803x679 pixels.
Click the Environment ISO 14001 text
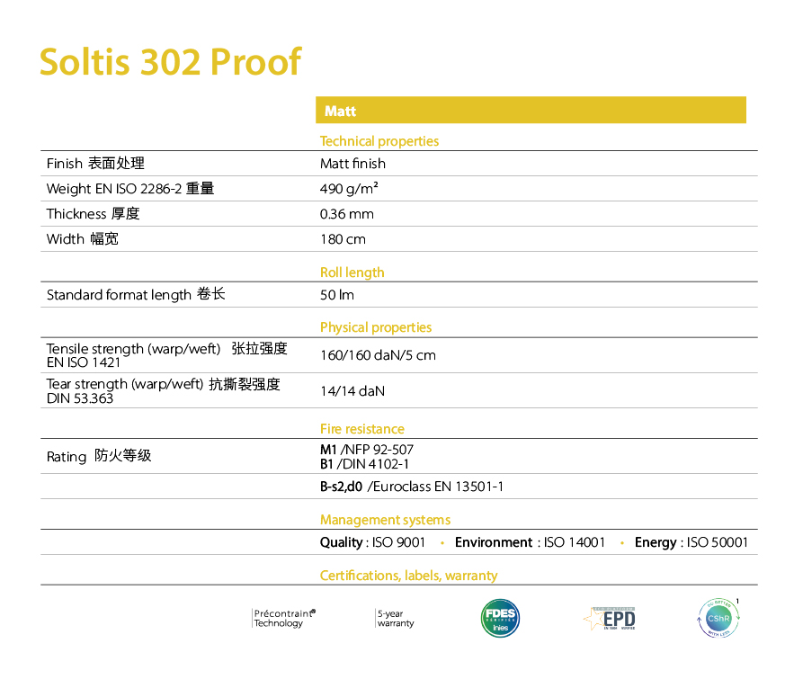pyautogui.click(x=530, y=542)
